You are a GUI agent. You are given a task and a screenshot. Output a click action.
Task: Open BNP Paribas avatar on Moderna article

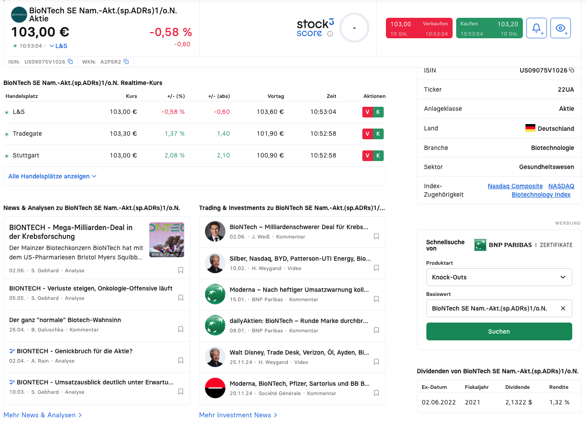click(x=215, y=294)
